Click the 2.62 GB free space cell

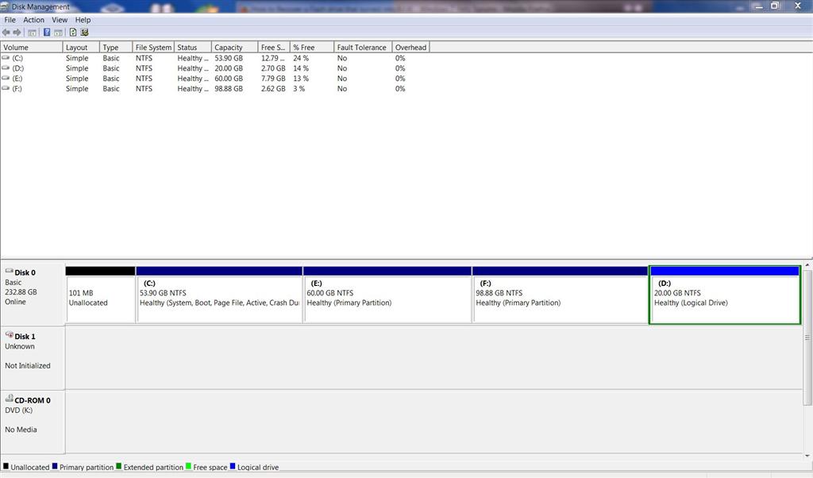273,89
